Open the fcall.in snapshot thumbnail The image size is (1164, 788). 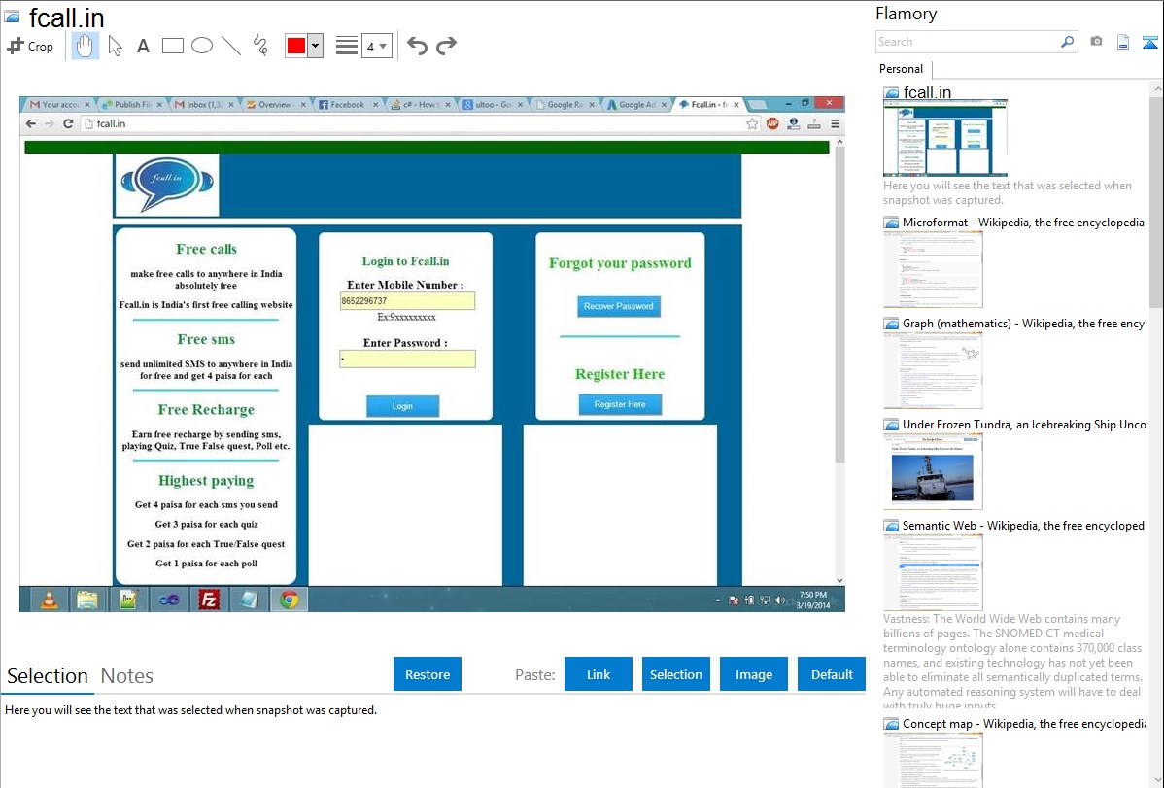[x=945, y=137]
